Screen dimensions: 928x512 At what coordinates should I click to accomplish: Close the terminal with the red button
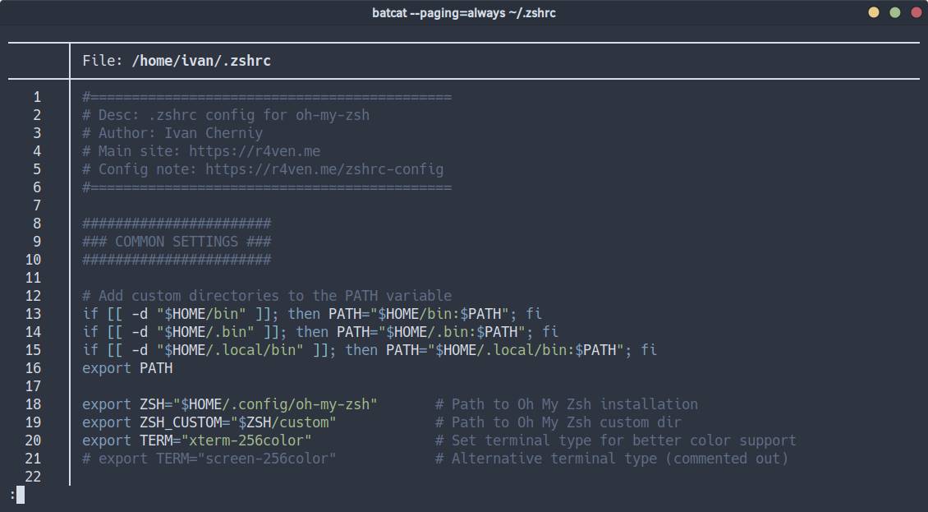(x=917, y=12)
